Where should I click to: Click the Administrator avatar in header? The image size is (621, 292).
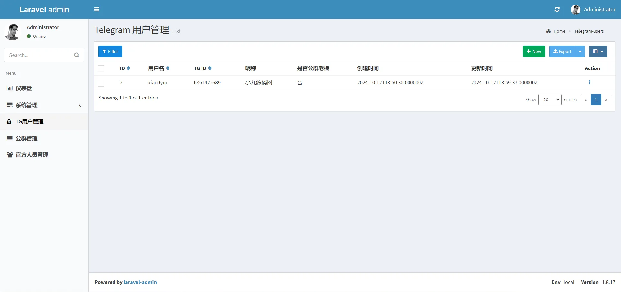pyautogui.click(x=575, y=9)
